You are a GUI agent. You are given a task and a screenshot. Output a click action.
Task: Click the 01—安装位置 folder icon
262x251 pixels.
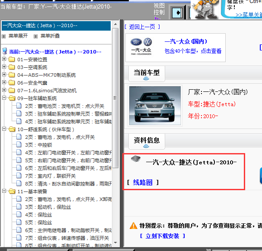(x=12, y=59)
